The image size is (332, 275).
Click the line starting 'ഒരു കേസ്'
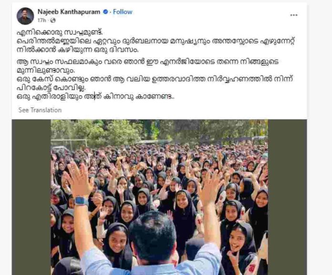point(155,79)
